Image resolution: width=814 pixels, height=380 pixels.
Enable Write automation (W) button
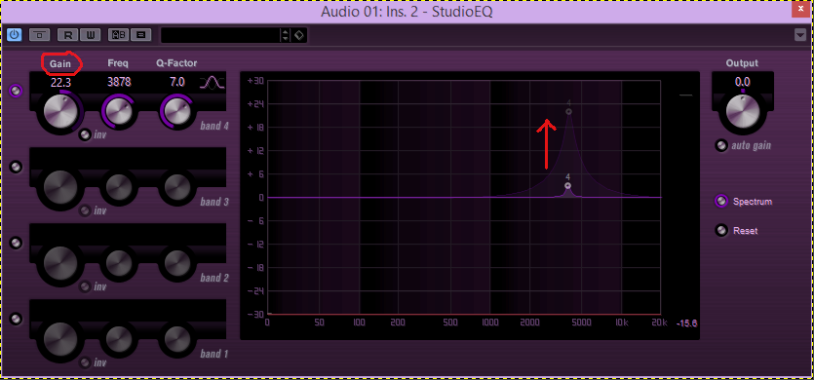click(91, 35)
